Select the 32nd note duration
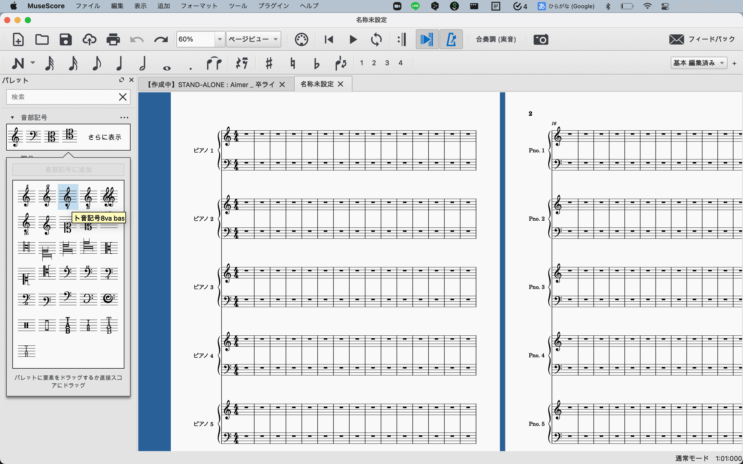743x464 pixels. point(50,63)
